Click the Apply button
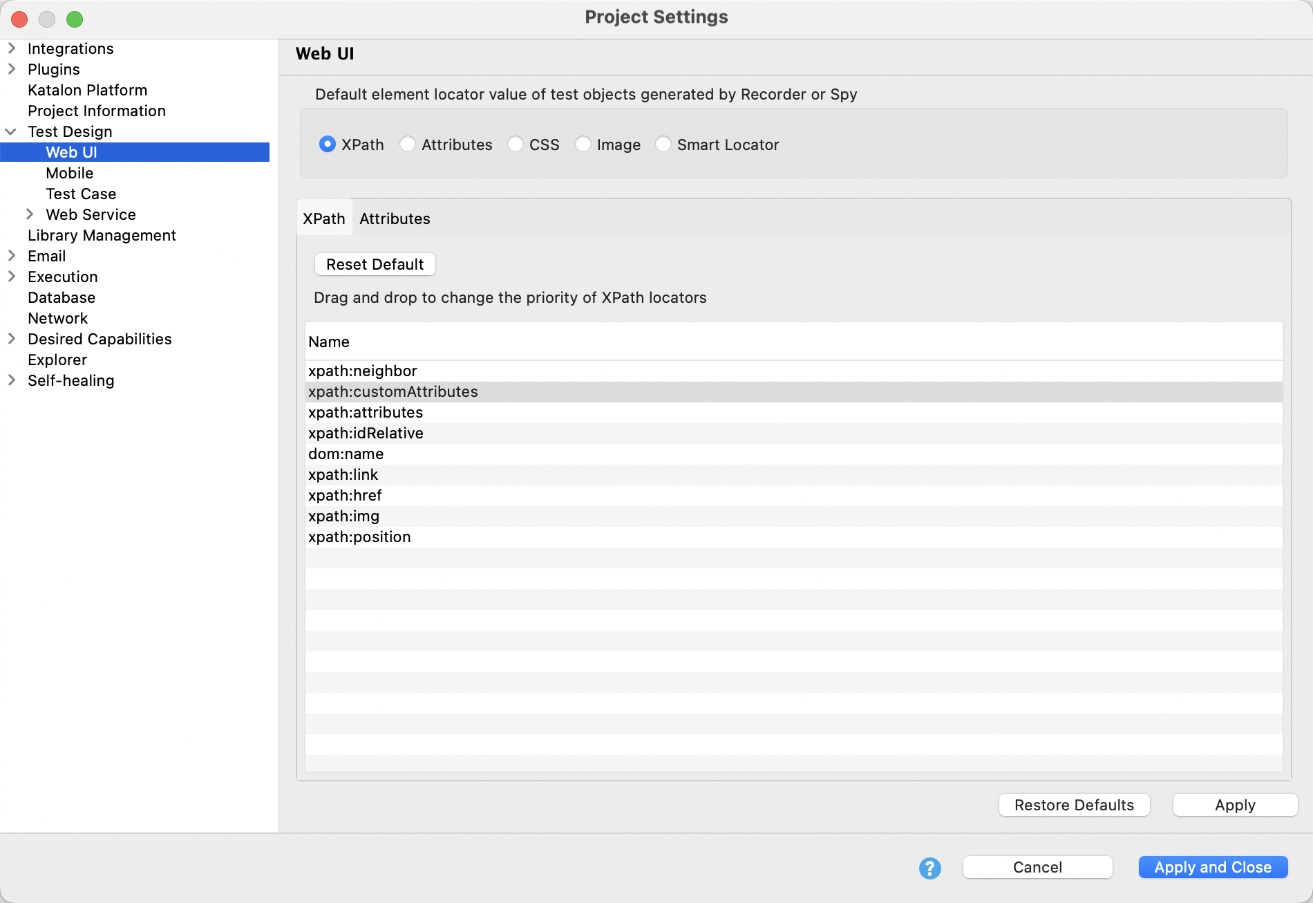1313x903 pixels. click(1235, 804)
